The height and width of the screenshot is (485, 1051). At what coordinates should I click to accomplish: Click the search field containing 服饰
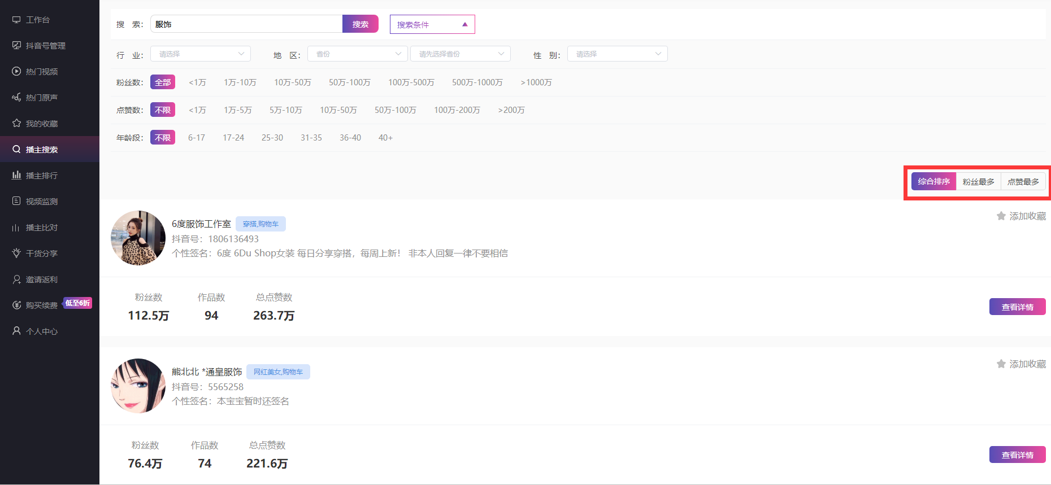coord(246,24)
